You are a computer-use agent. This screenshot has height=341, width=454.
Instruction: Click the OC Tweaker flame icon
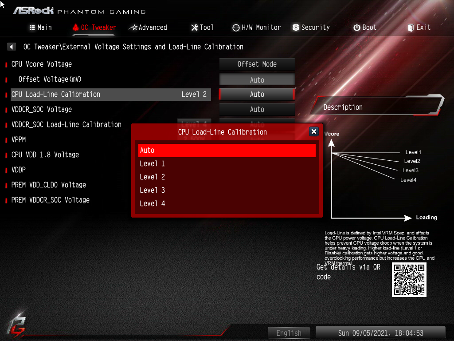[x=76, y=27]
